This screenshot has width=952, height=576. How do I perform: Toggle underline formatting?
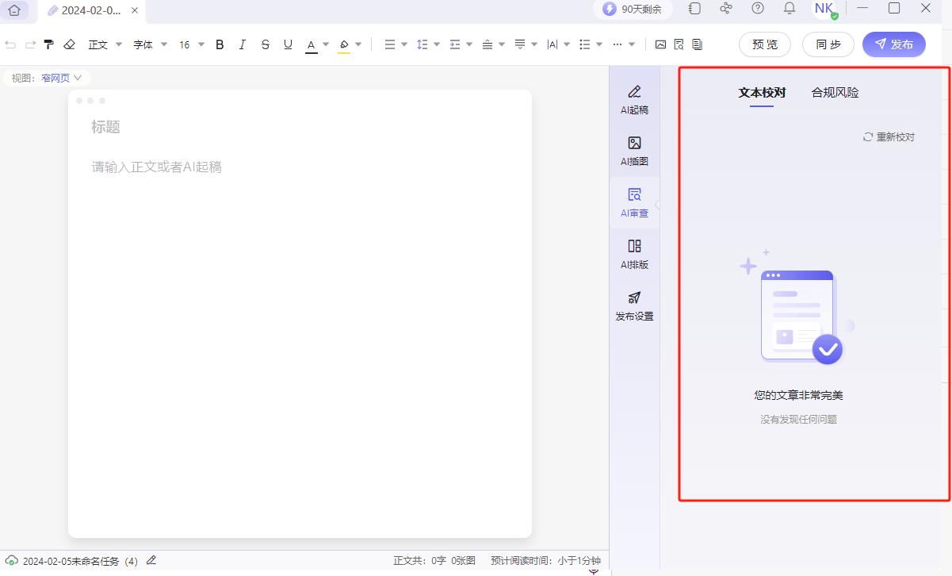tap(288, 44)
